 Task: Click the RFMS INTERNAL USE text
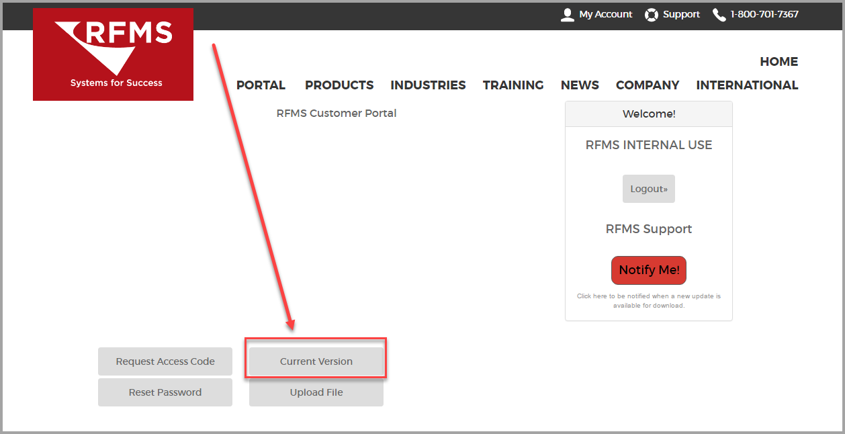[x=649, y=145]
